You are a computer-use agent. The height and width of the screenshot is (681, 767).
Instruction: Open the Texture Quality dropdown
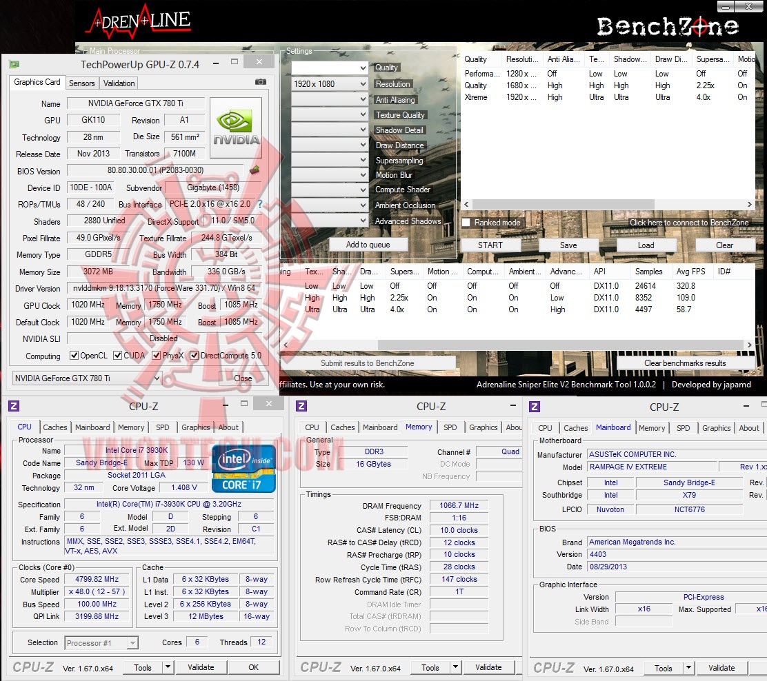[x=329, y=114]
